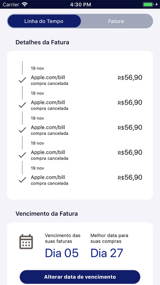
Task: Tap the Dia 05 due date
Action: click(x=62, y=253)
